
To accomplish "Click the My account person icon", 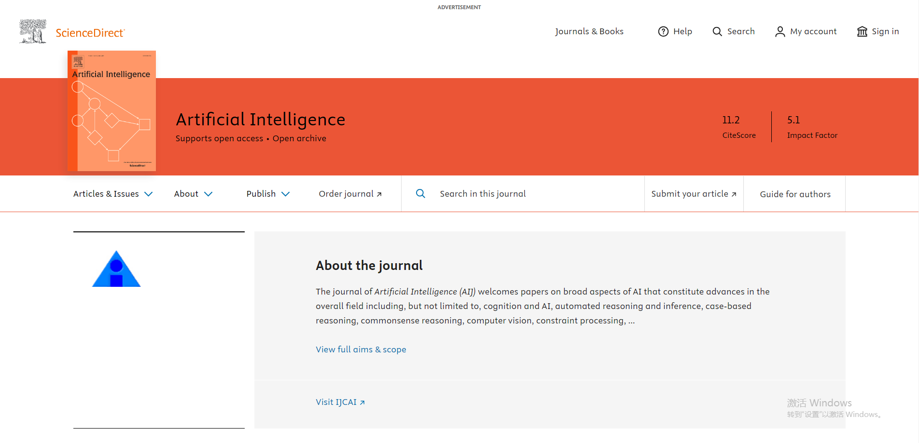I will (x=780, y=31).
